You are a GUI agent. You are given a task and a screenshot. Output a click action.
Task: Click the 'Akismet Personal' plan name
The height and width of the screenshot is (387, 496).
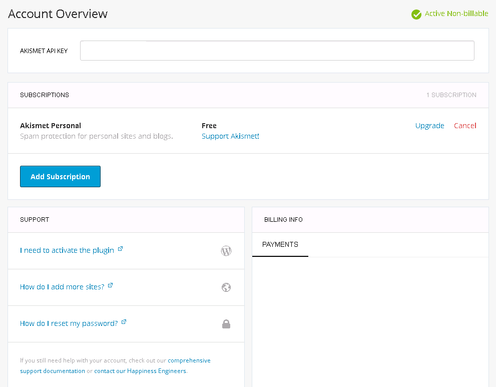(x=51, y=126)
